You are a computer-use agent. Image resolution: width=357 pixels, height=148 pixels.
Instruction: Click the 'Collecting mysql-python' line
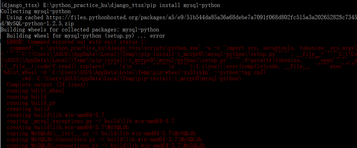tap(36, 11)
